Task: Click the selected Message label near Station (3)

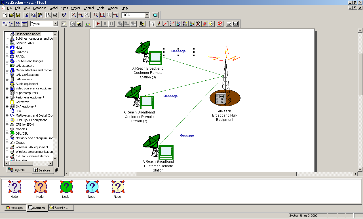Action: 178,51
